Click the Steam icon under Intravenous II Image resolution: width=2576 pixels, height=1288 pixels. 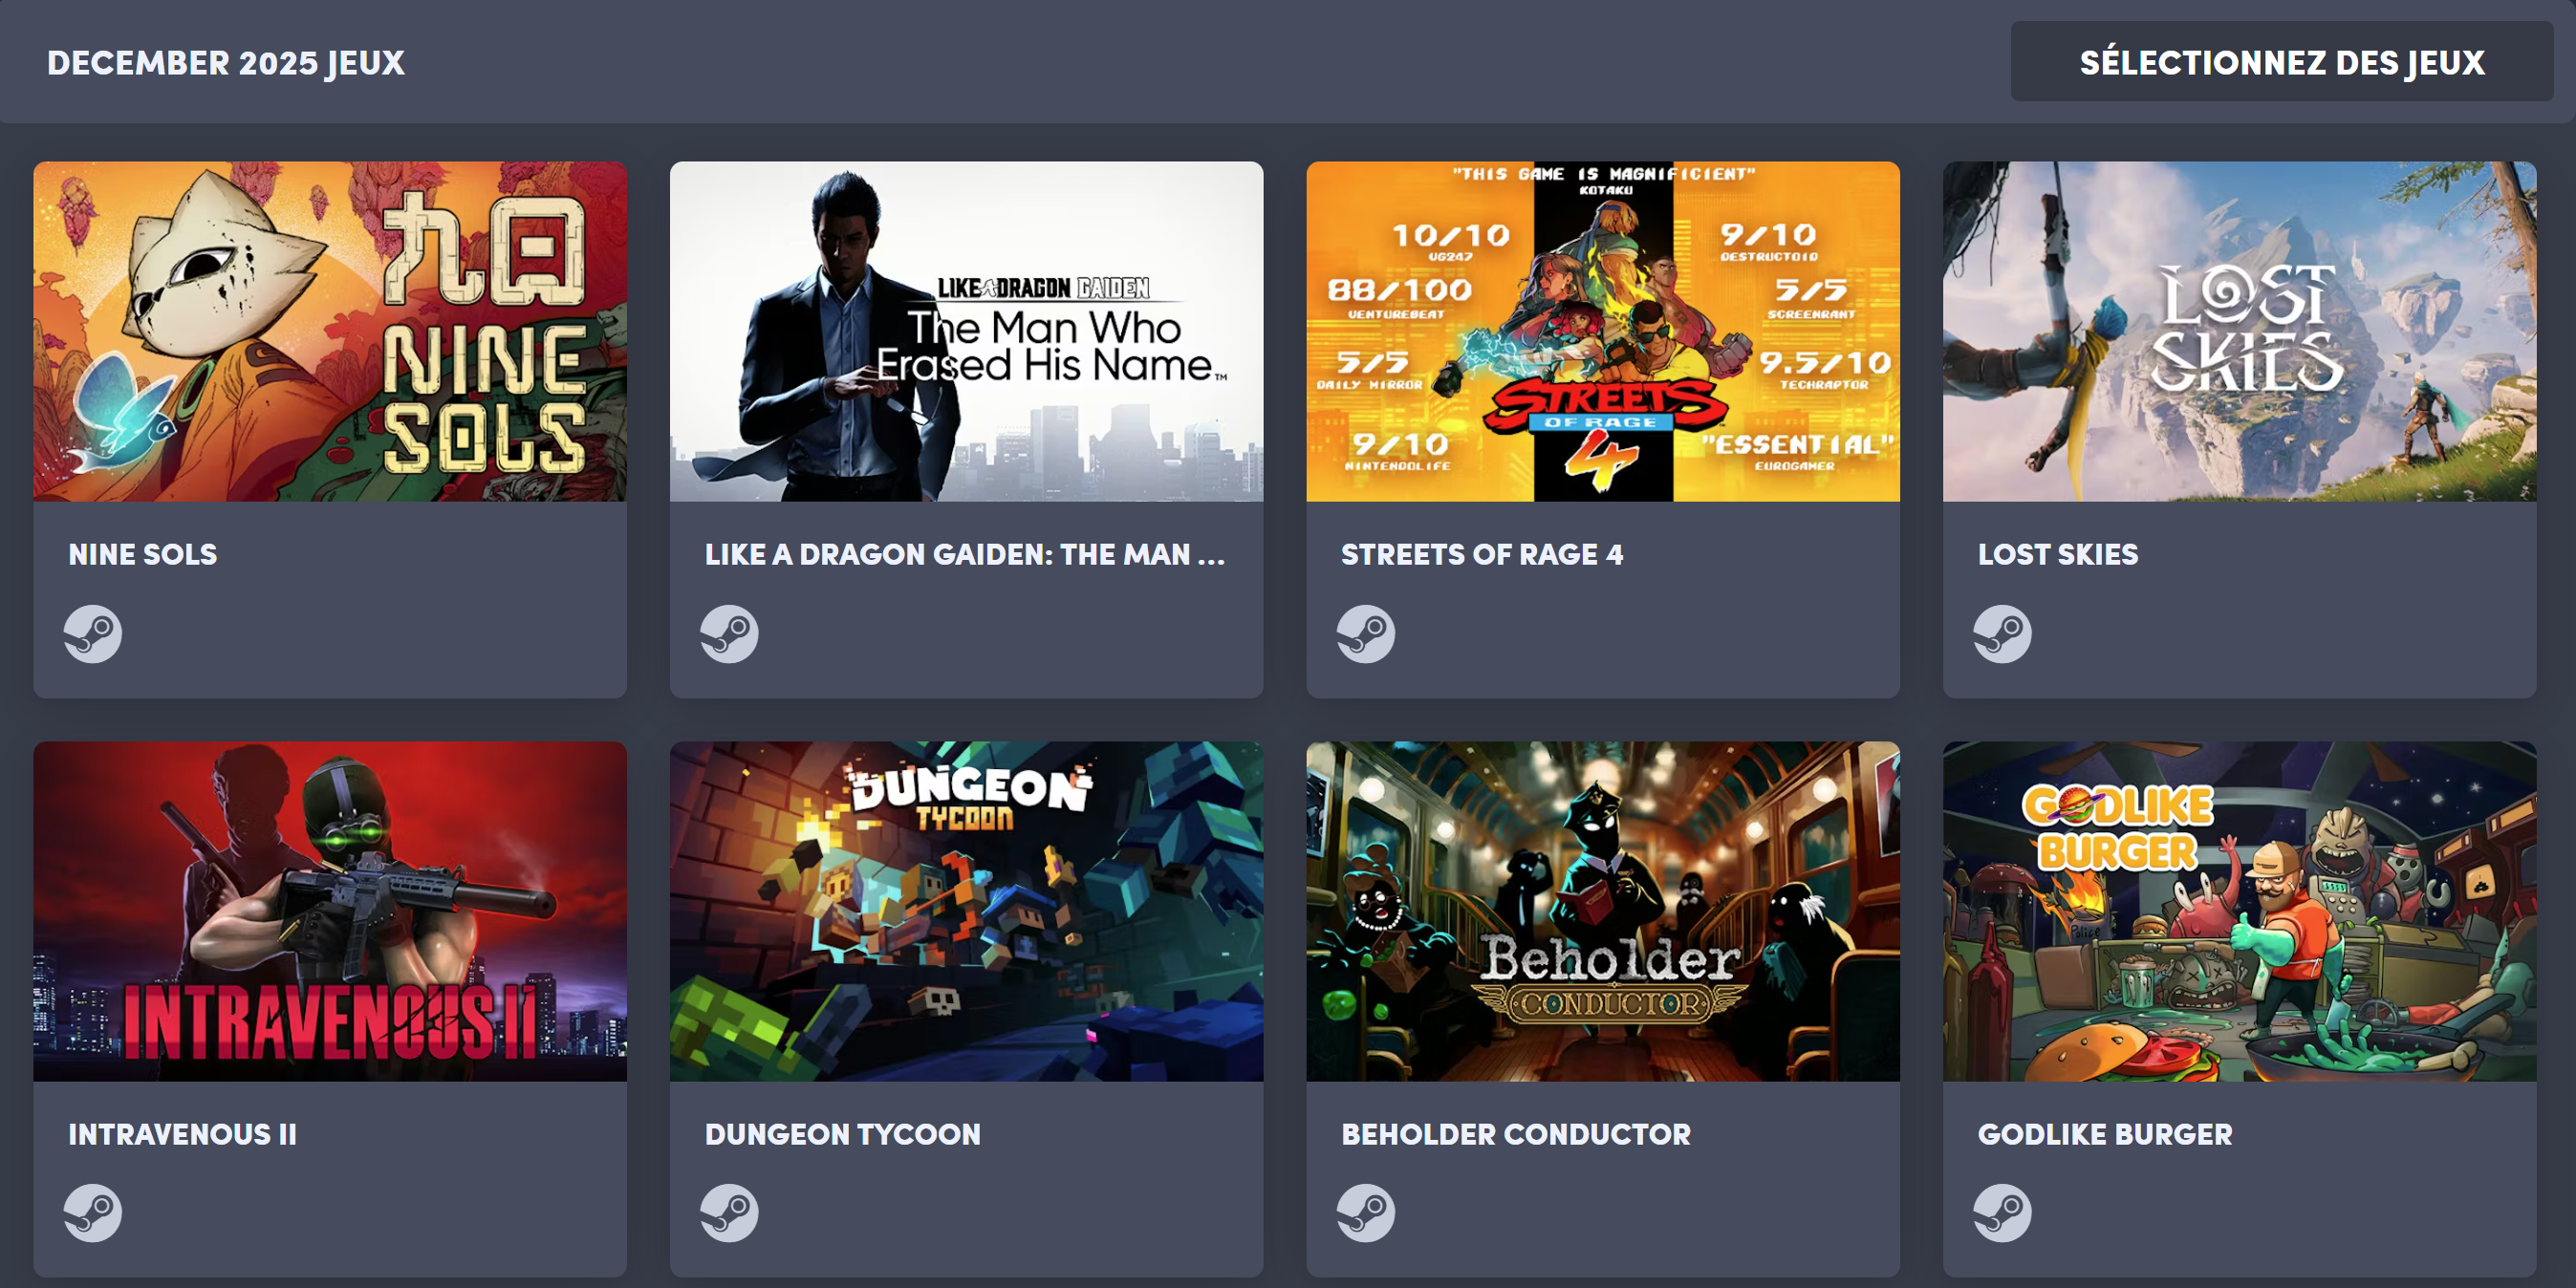coord(93,1213)
